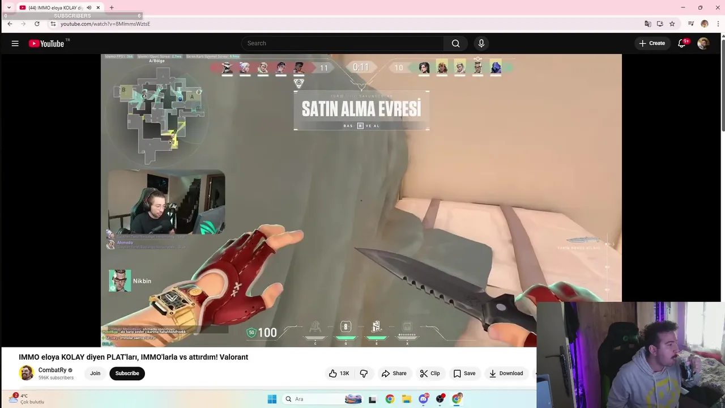
Task: Click the video title text
Action: pos(133,357)
